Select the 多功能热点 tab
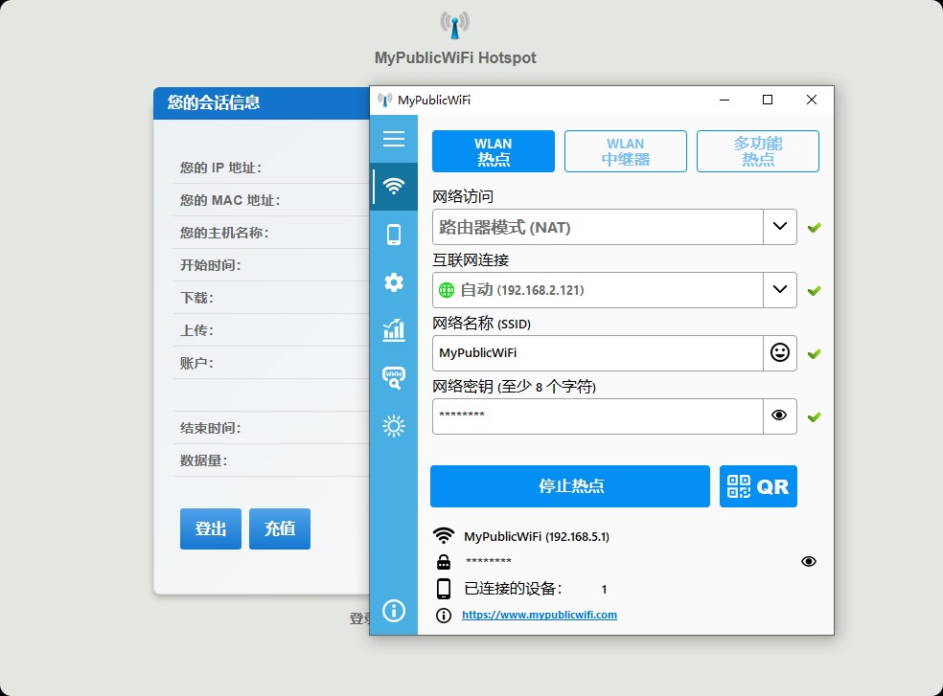The height and width of the screenshot is (696, 943). pyautogui.click(x=757, y=150)
